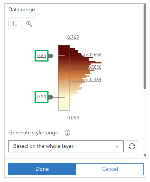This screenshot has width=150, height=182.
Task: Click the refresh style range icon
Action: [132, 146]
